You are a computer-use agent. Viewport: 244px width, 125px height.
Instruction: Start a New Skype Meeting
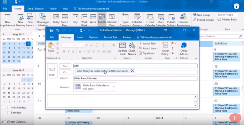pyautogui.click(x=43, y=20)
